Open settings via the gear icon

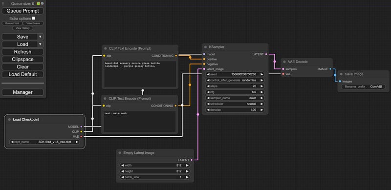tap(42, 3)
